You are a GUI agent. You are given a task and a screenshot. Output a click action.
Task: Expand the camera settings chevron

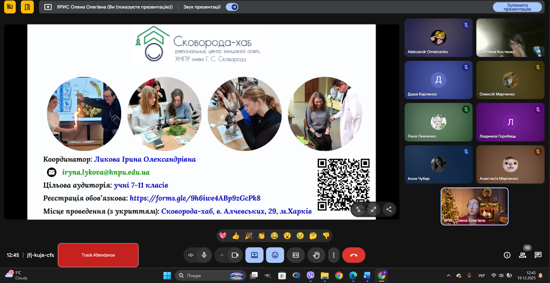[x=222, y=255]
